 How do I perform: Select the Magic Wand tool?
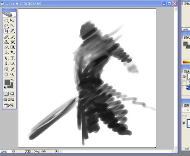click(12, 26)
